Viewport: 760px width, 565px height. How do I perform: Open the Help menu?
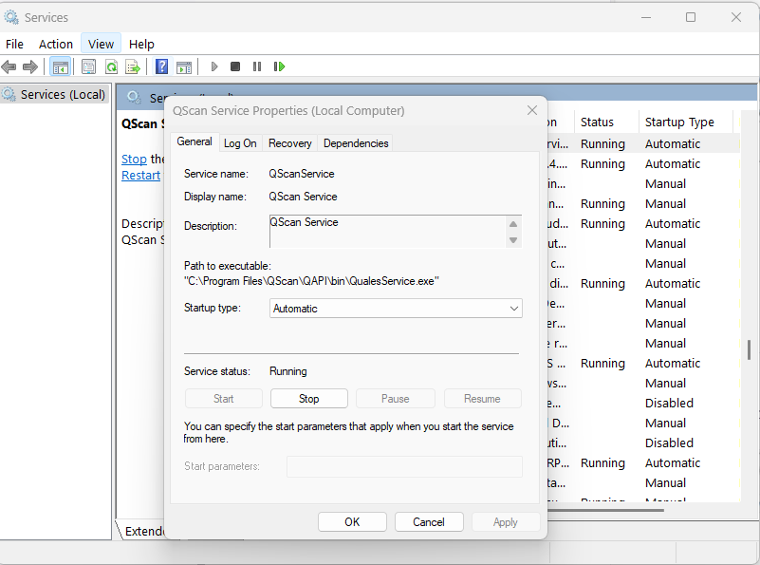(x=141, y=44)
